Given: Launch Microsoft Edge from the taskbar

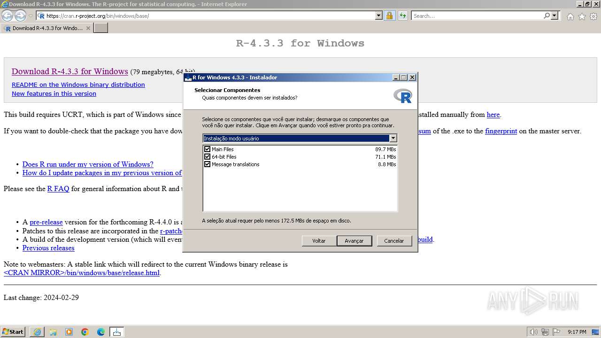Looking at the screenshot, I should point(101,332).
